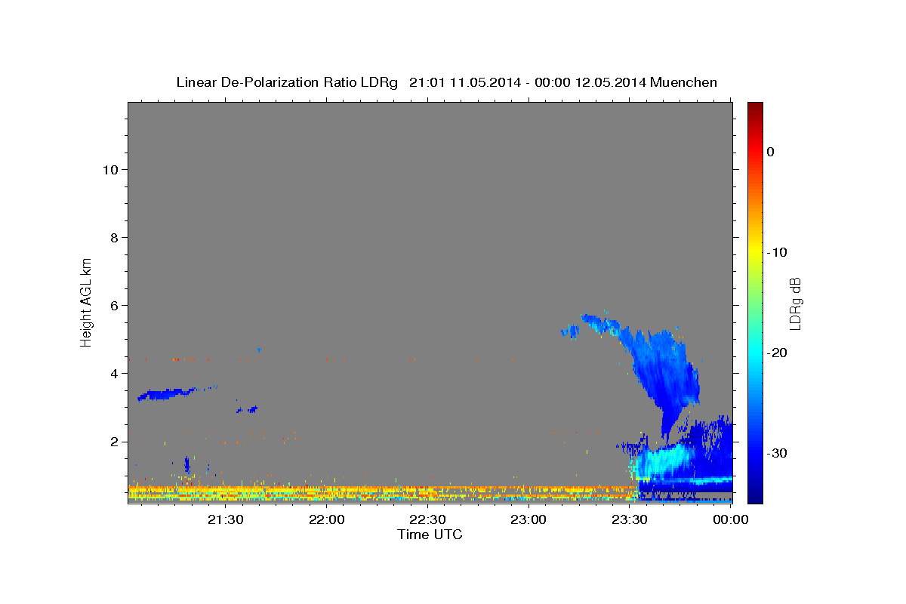906x604 pixels.
Task: Click the orange-yellow ground clutter band
Action: click(x=381, y=493)
